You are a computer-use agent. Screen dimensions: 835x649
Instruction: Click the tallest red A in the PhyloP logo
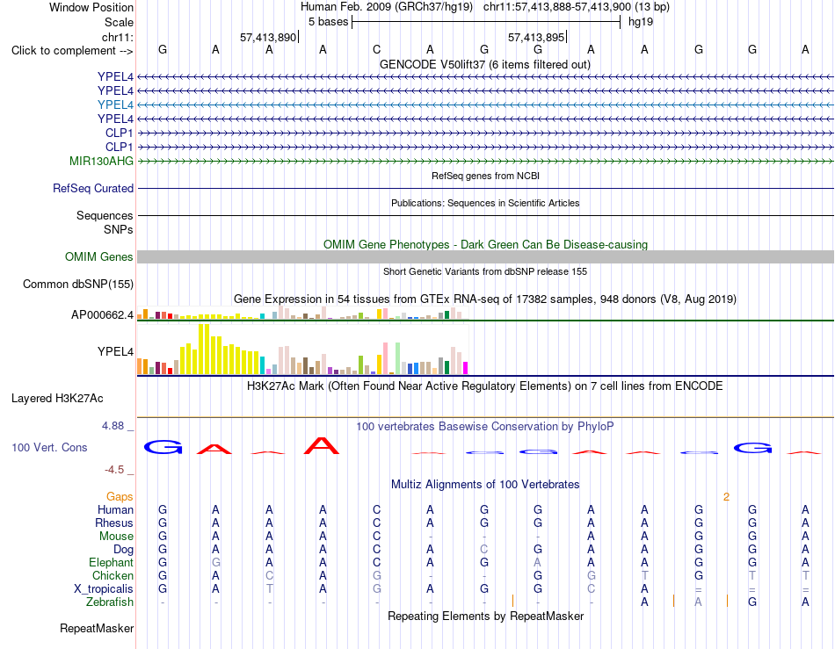tap(322, 446)
